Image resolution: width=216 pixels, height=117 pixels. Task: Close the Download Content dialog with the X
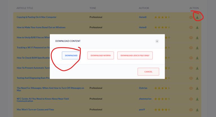(x=157, y=41)
